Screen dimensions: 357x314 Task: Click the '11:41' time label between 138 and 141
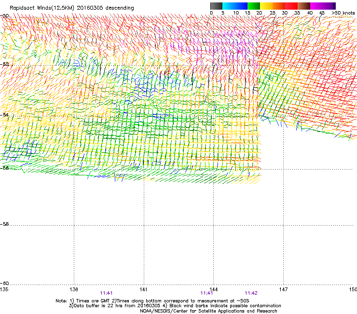[106, 293]
